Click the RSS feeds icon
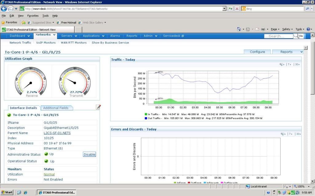 tap(248, 29)
